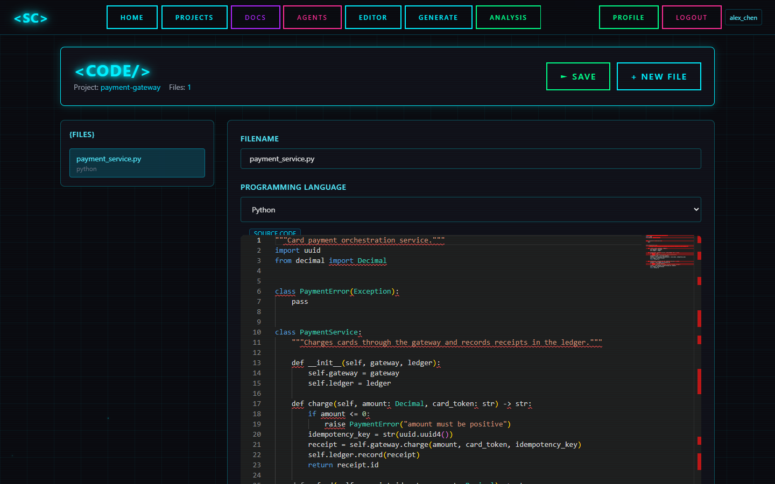This screenshot has height=484, width=775.
Task: Open the Docs section
Action: [x=256, y=17]
